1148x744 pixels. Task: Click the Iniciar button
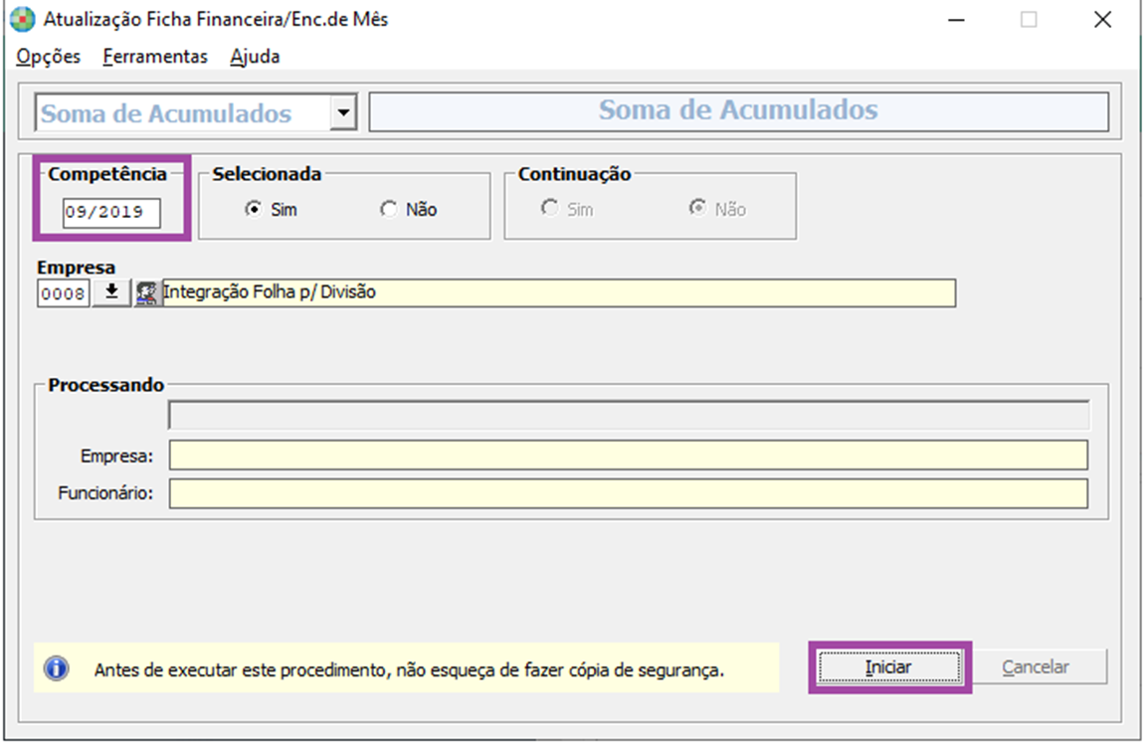[888, 667]
